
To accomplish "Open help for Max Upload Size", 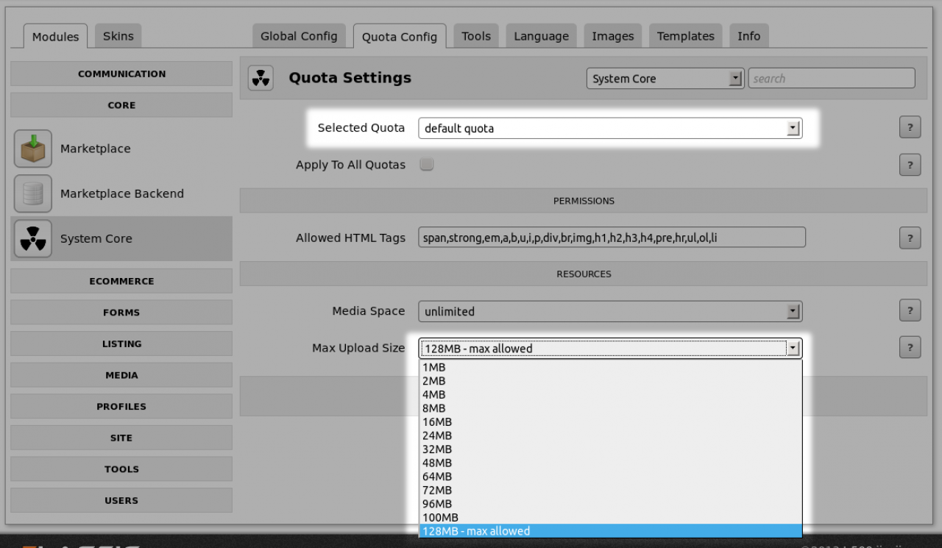I will pyautogui.click(x=910, y=348).
